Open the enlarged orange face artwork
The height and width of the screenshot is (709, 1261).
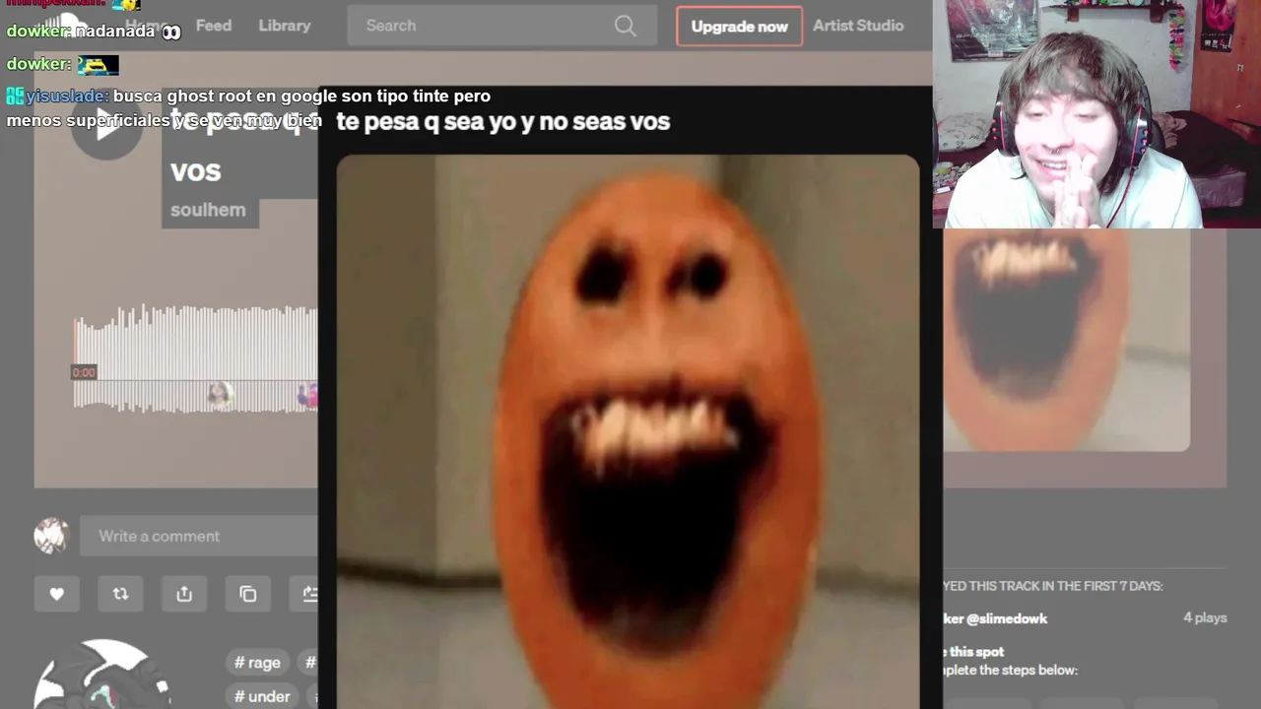pyautogui.click(x=628, y=431)
